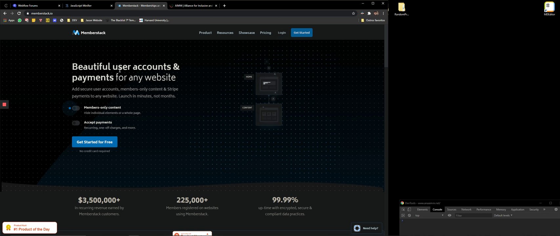Click the Get Started header button

point(301,33)
